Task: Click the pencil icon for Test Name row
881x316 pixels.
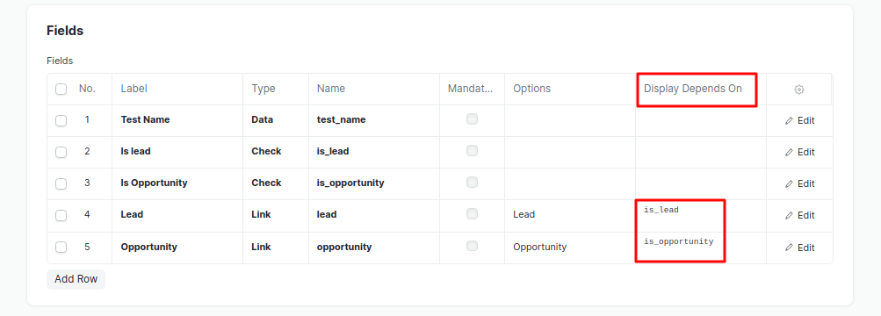Action: 789,120
